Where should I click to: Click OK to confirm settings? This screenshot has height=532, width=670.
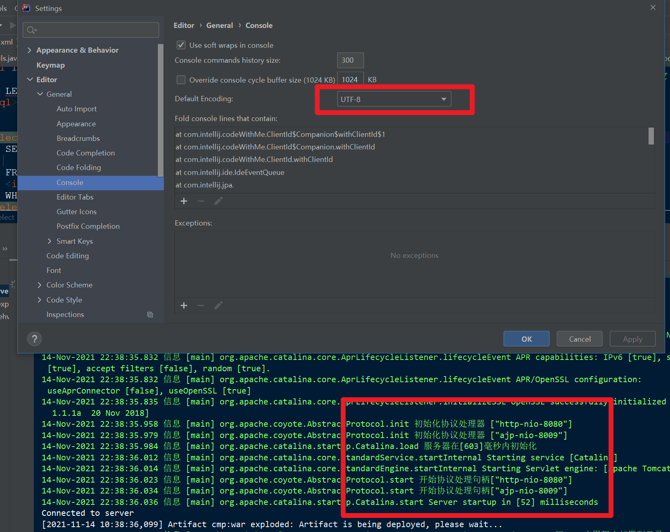click(x=526, y=339)
